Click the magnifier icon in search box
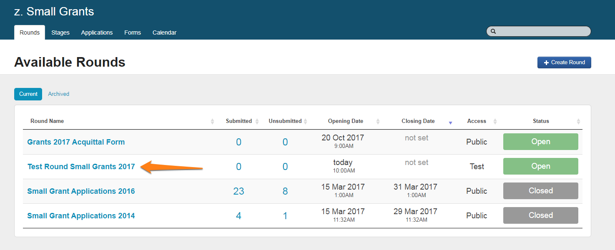Image resolution: width=615 pixels, height=250 pixels. pos(493,31)
